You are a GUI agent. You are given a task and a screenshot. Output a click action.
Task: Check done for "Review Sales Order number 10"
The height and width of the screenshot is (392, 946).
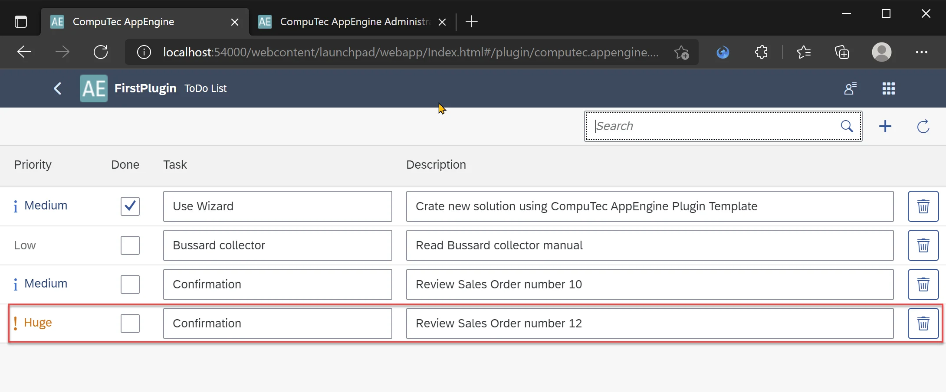[129, 284]
